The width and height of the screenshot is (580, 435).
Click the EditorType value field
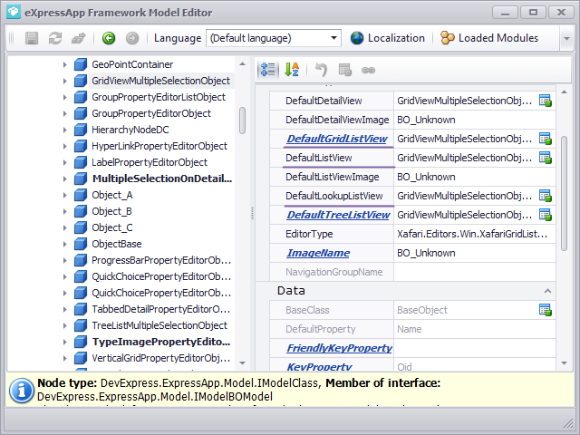click(475, 234)
